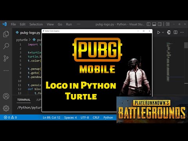Click the PUBG logo in turtle window

(x=97, y=50)
